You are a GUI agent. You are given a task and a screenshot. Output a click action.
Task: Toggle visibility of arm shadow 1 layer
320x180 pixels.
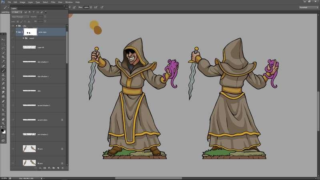[13, 134]
